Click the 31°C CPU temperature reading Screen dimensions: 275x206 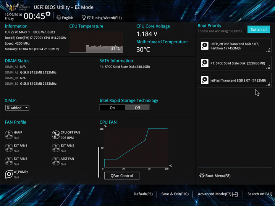click(115, 48)
